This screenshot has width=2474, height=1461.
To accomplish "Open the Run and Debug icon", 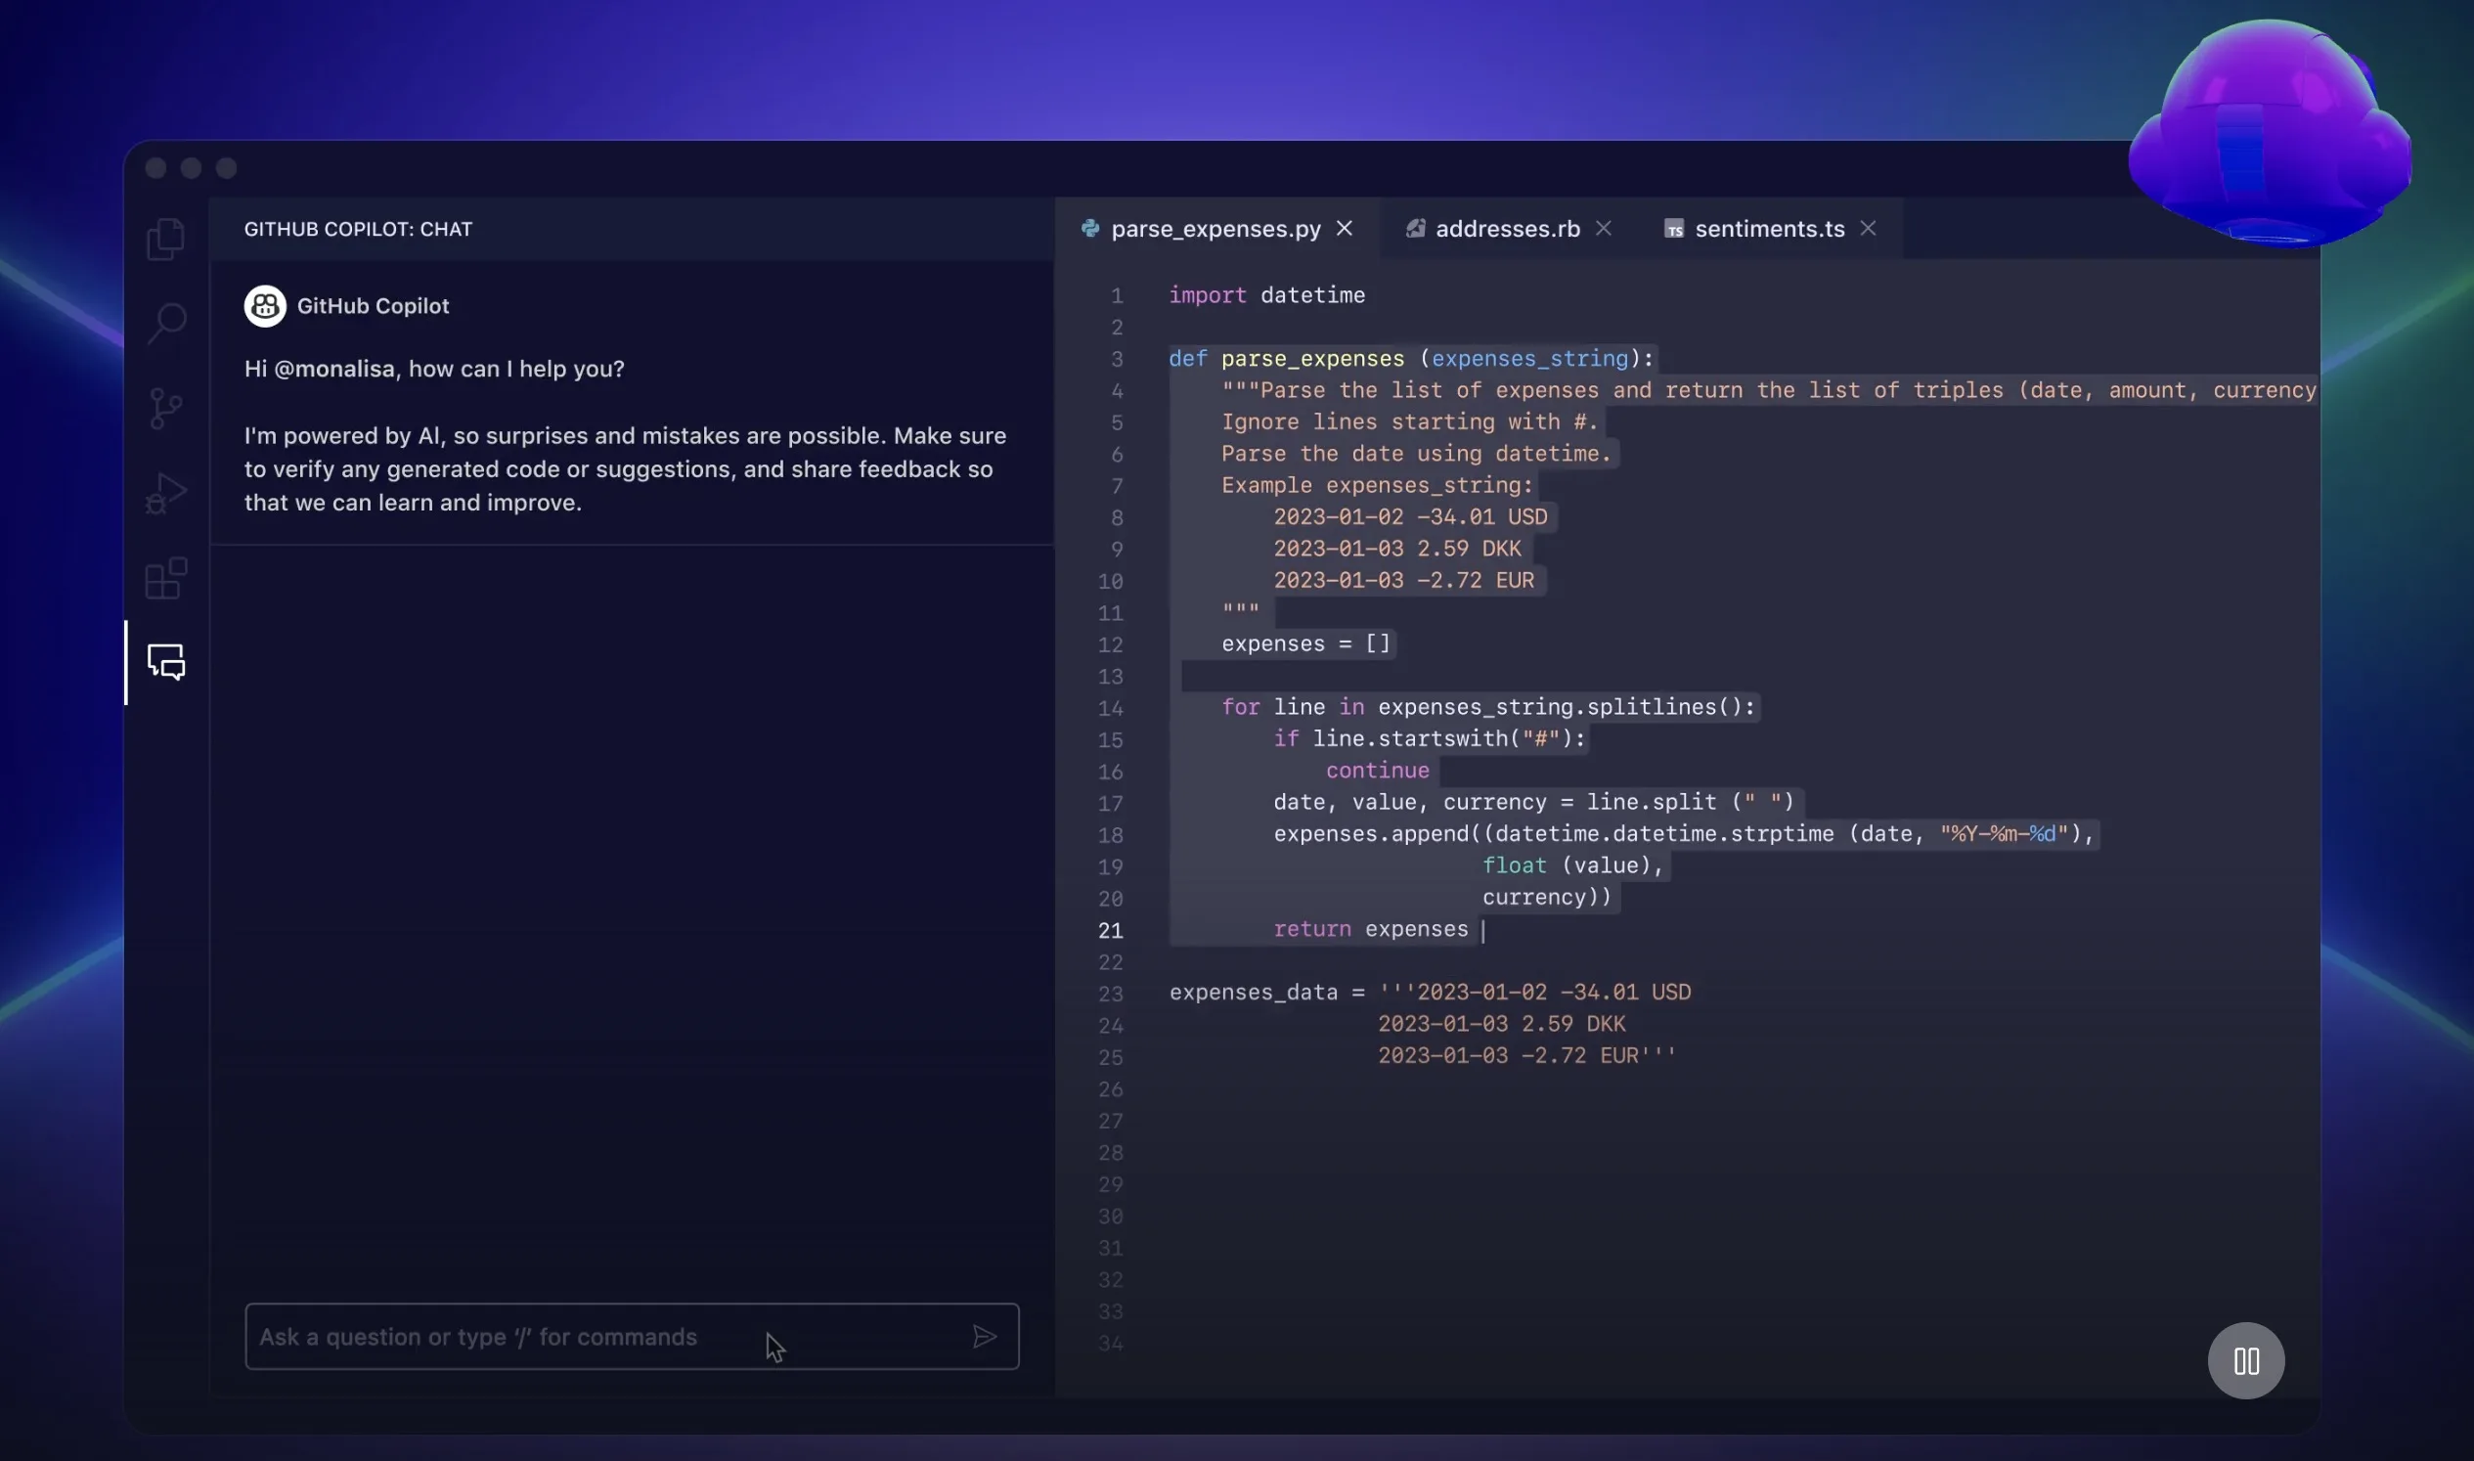I will coord(165,493).
